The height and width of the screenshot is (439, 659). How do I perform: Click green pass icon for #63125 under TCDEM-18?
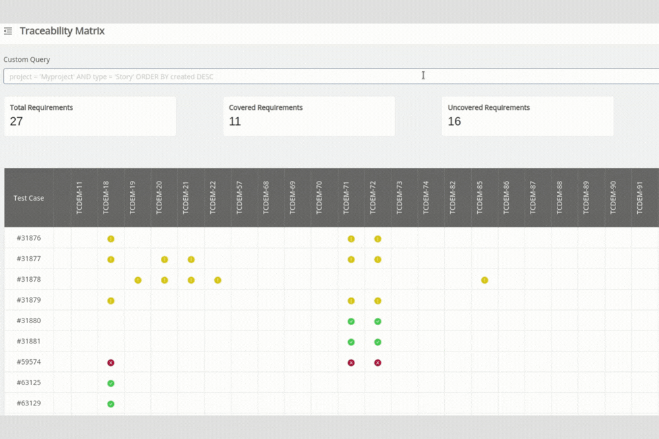pos(111,382)
